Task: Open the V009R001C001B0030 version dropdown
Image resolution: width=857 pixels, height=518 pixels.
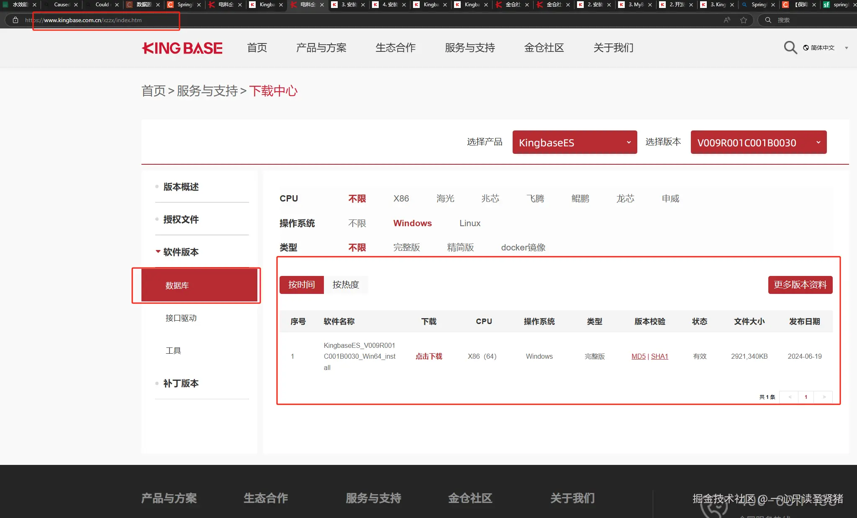Action: (x=758, y=143)
